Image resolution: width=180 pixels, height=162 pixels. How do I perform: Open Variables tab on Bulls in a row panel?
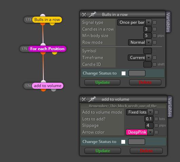[x=168, y=22]
